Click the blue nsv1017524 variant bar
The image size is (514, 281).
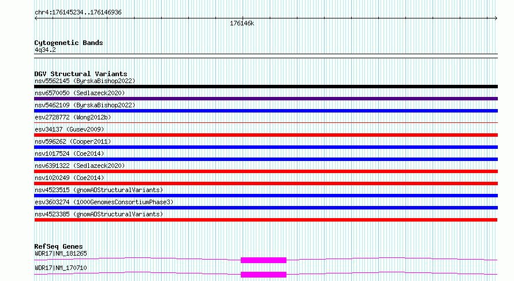[x=266, y=159]
